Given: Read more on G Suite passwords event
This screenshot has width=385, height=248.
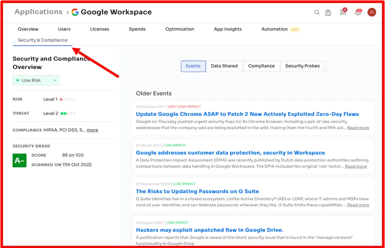Looking at the screenshot, I should [x=358, y=205].
